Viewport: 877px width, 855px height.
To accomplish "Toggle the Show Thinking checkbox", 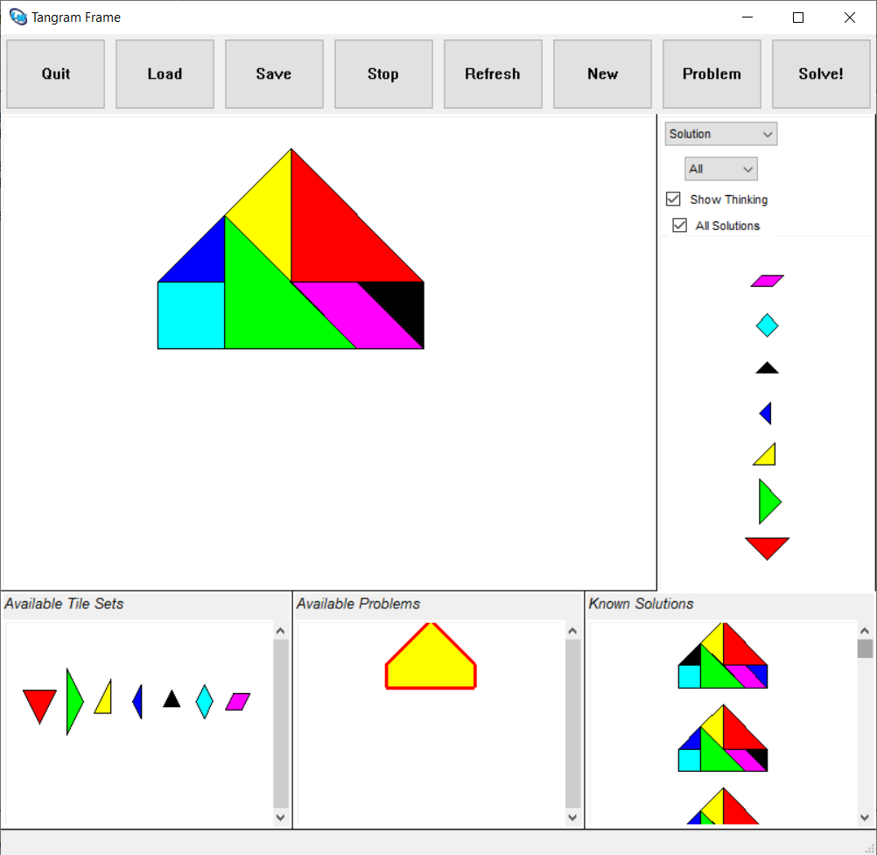I will click(x=673, y=199).
